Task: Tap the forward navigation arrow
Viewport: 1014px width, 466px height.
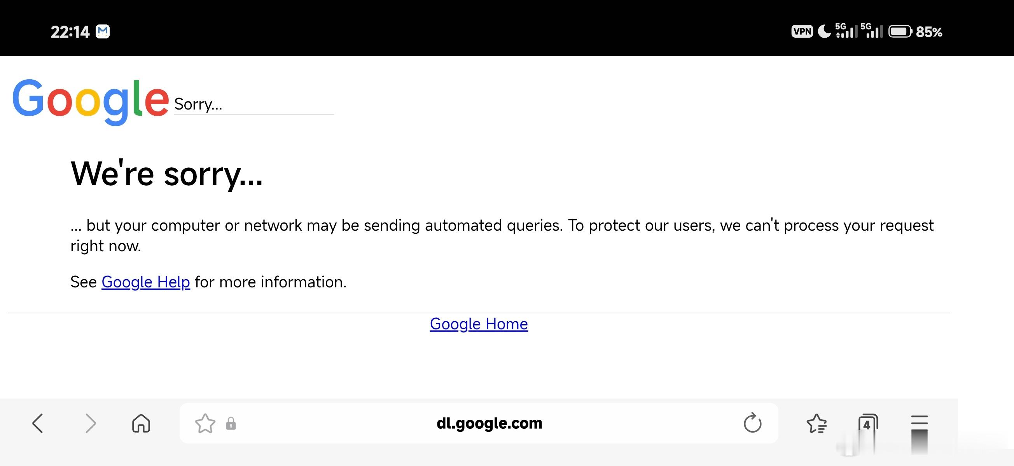Action: 91,423
